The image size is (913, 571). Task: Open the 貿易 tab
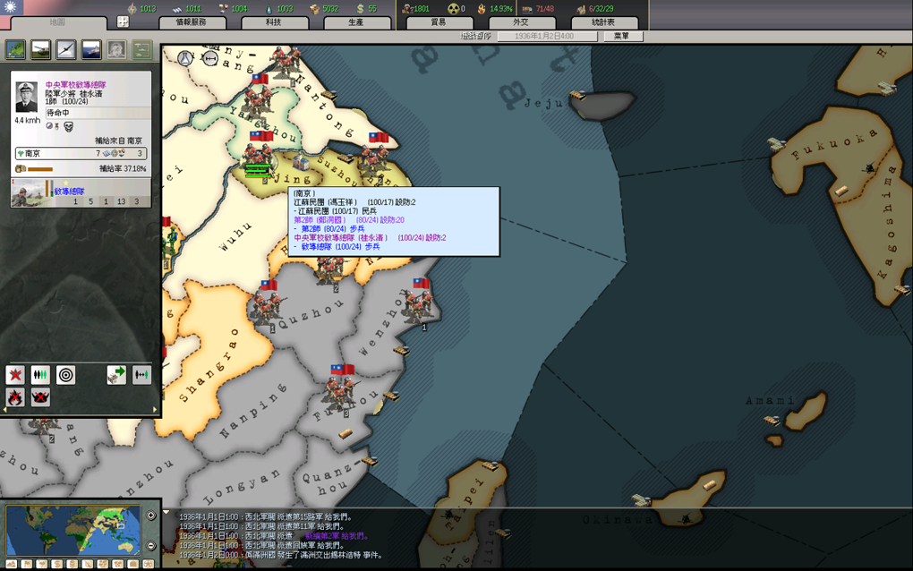tap(439, 22)
